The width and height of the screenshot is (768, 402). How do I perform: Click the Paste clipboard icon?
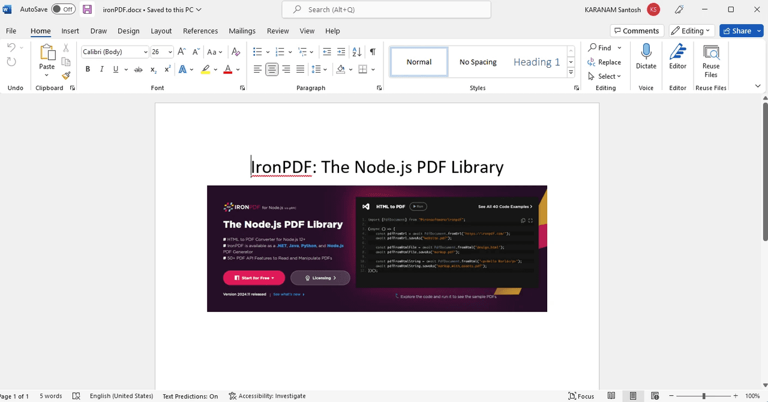pyautogui.click(x=47, y=53)
